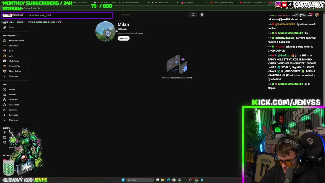
Task: Launch Microsoft Edge from the taskbar
Action: point(168,180)
